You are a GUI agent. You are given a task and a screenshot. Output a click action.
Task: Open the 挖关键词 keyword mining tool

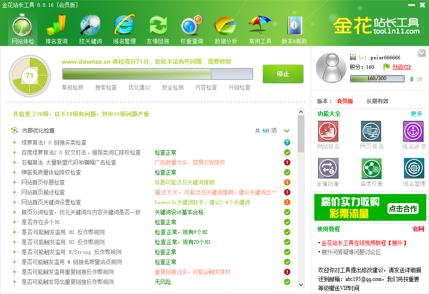90,29
